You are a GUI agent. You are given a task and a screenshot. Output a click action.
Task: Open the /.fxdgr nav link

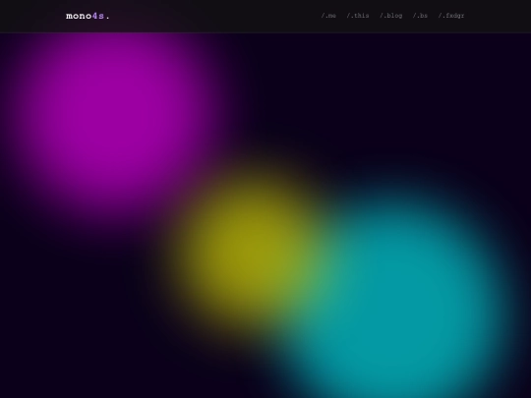451,16
